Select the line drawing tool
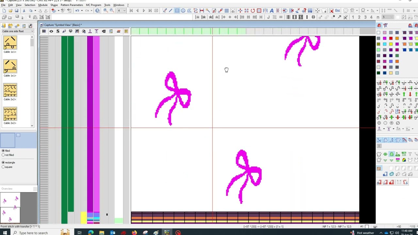The width and height of the screenshot is (418, 235). (171, 11)
